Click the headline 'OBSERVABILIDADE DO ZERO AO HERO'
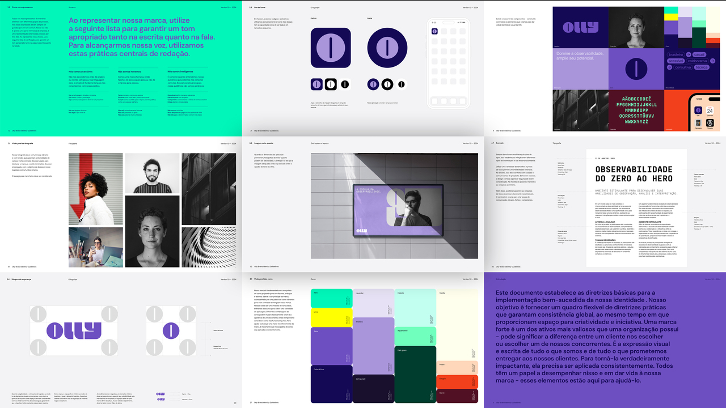The height and width of the screenshot is (408, 726). point(634,174)
